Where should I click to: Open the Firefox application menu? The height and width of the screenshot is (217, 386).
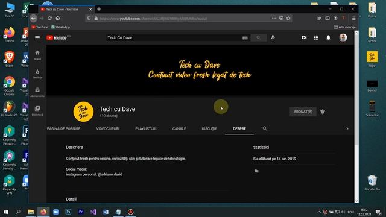click(x=354, y=19)
